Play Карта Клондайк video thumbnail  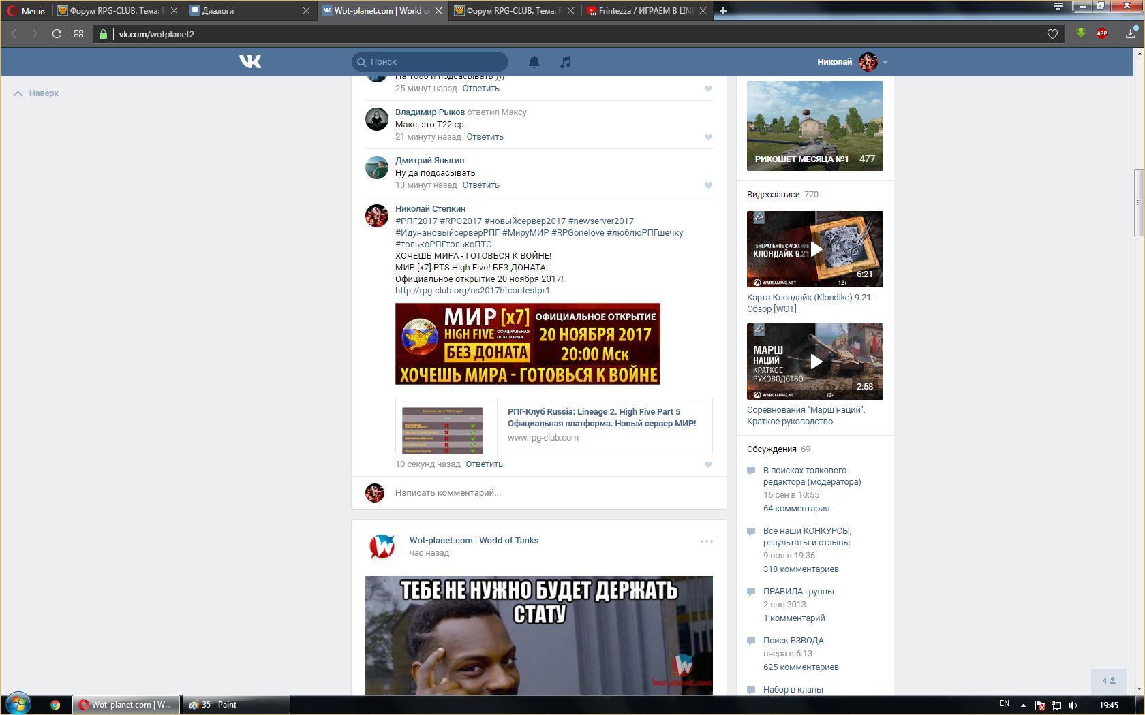[x=815, y=249]
